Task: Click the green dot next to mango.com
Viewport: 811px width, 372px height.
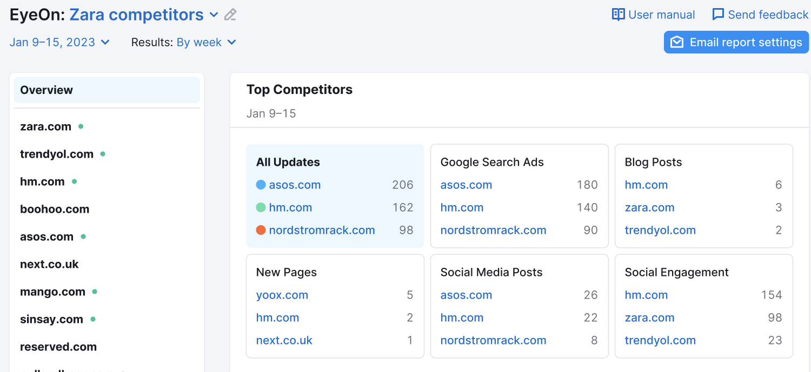Action: click(x=94, y=291)
